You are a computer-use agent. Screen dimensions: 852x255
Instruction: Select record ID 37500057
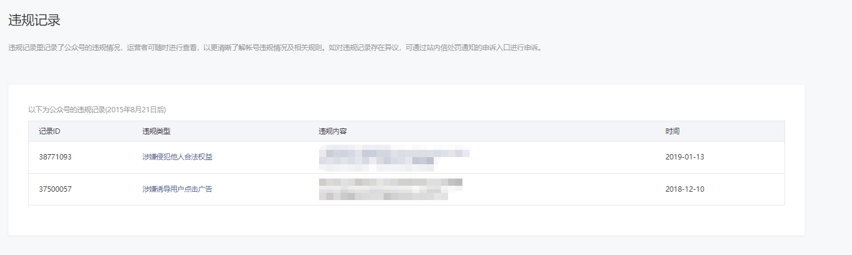(55, 189)
